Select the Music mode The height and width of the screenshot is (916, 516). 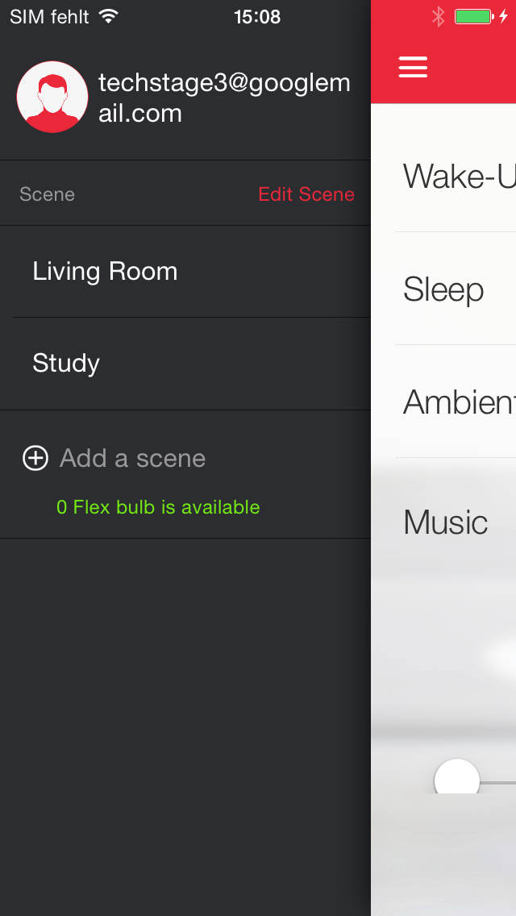[x=446, y=523]
